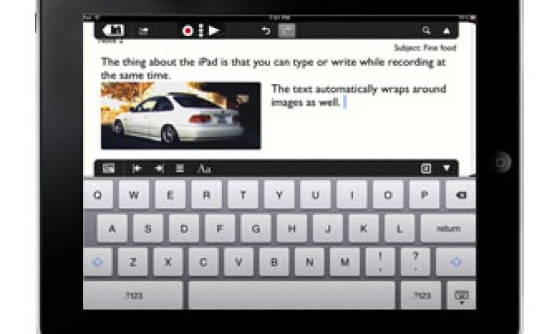The height and width of the screenshot is (334, 557).
Task: Tap the backspace delete key
Action: click(460, 195)
